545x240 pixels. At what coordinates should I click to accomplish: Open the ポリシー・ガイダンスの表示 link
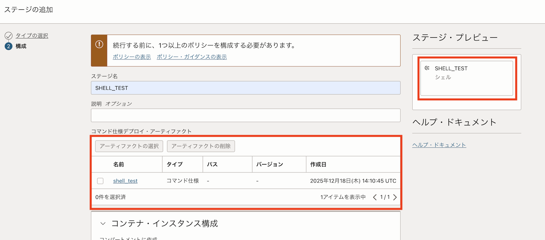(192, 57)
